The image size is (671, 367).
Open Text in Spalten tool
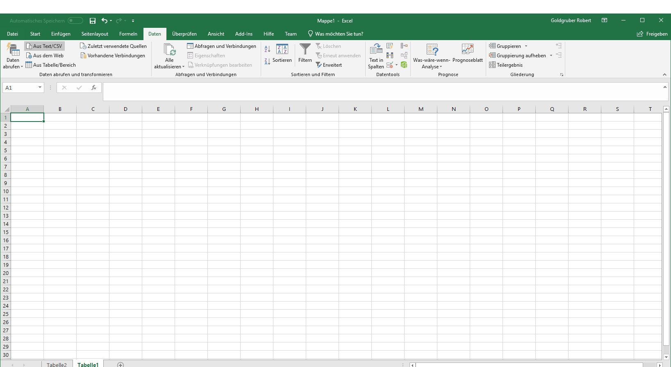376,56
